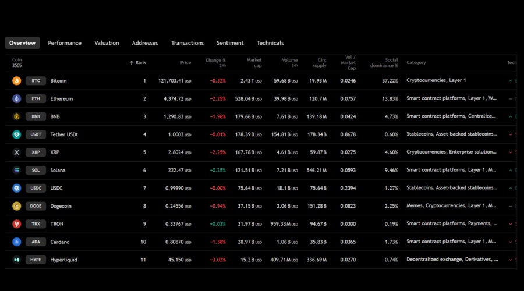Open the Technicals tab

[x=270, y=43]
